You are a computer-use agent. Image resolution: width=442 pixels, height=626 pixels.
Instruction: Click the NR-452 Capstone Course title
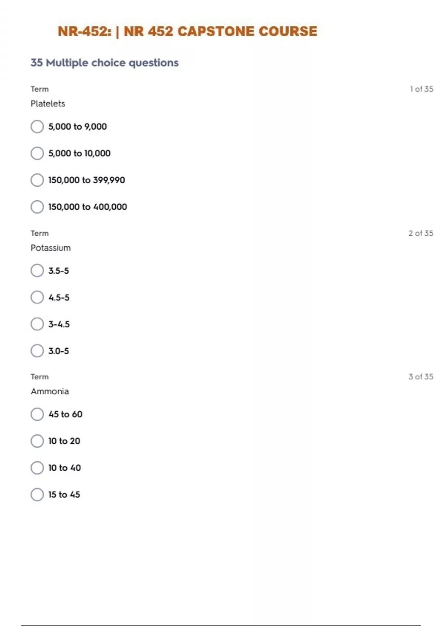[187, 31]
